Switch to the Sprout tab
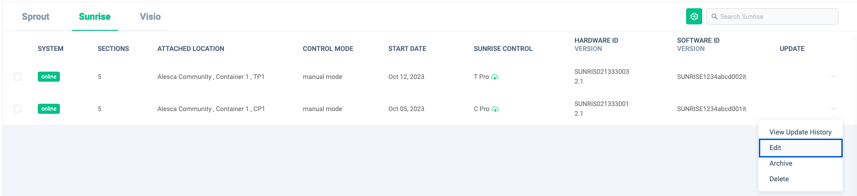The image size is (857, 196). coord(35,17)
